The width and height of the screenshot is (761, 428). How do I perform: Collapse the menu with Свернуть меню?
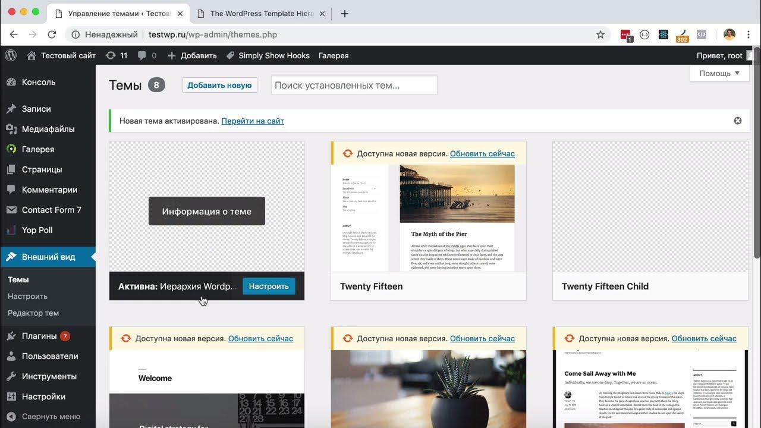(48, 417)
